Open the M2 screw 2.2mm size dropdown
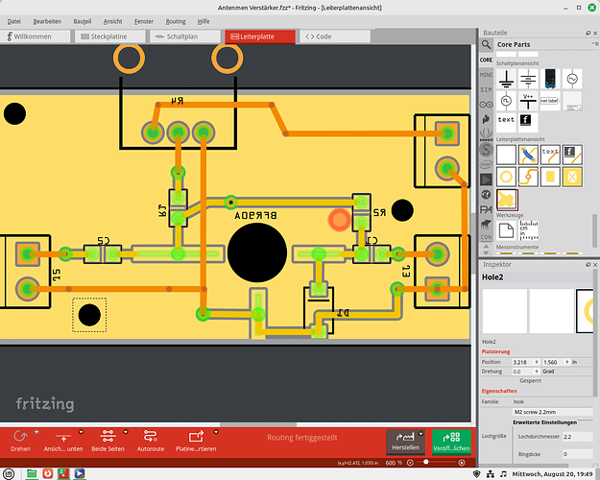 pos(552,412)
